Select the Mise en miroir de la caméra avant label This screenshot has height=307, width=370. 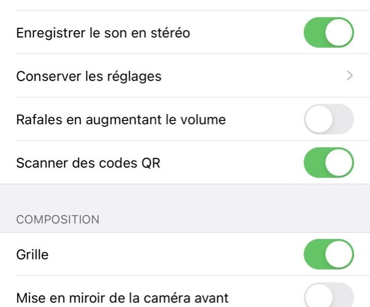tap(122, 298)
